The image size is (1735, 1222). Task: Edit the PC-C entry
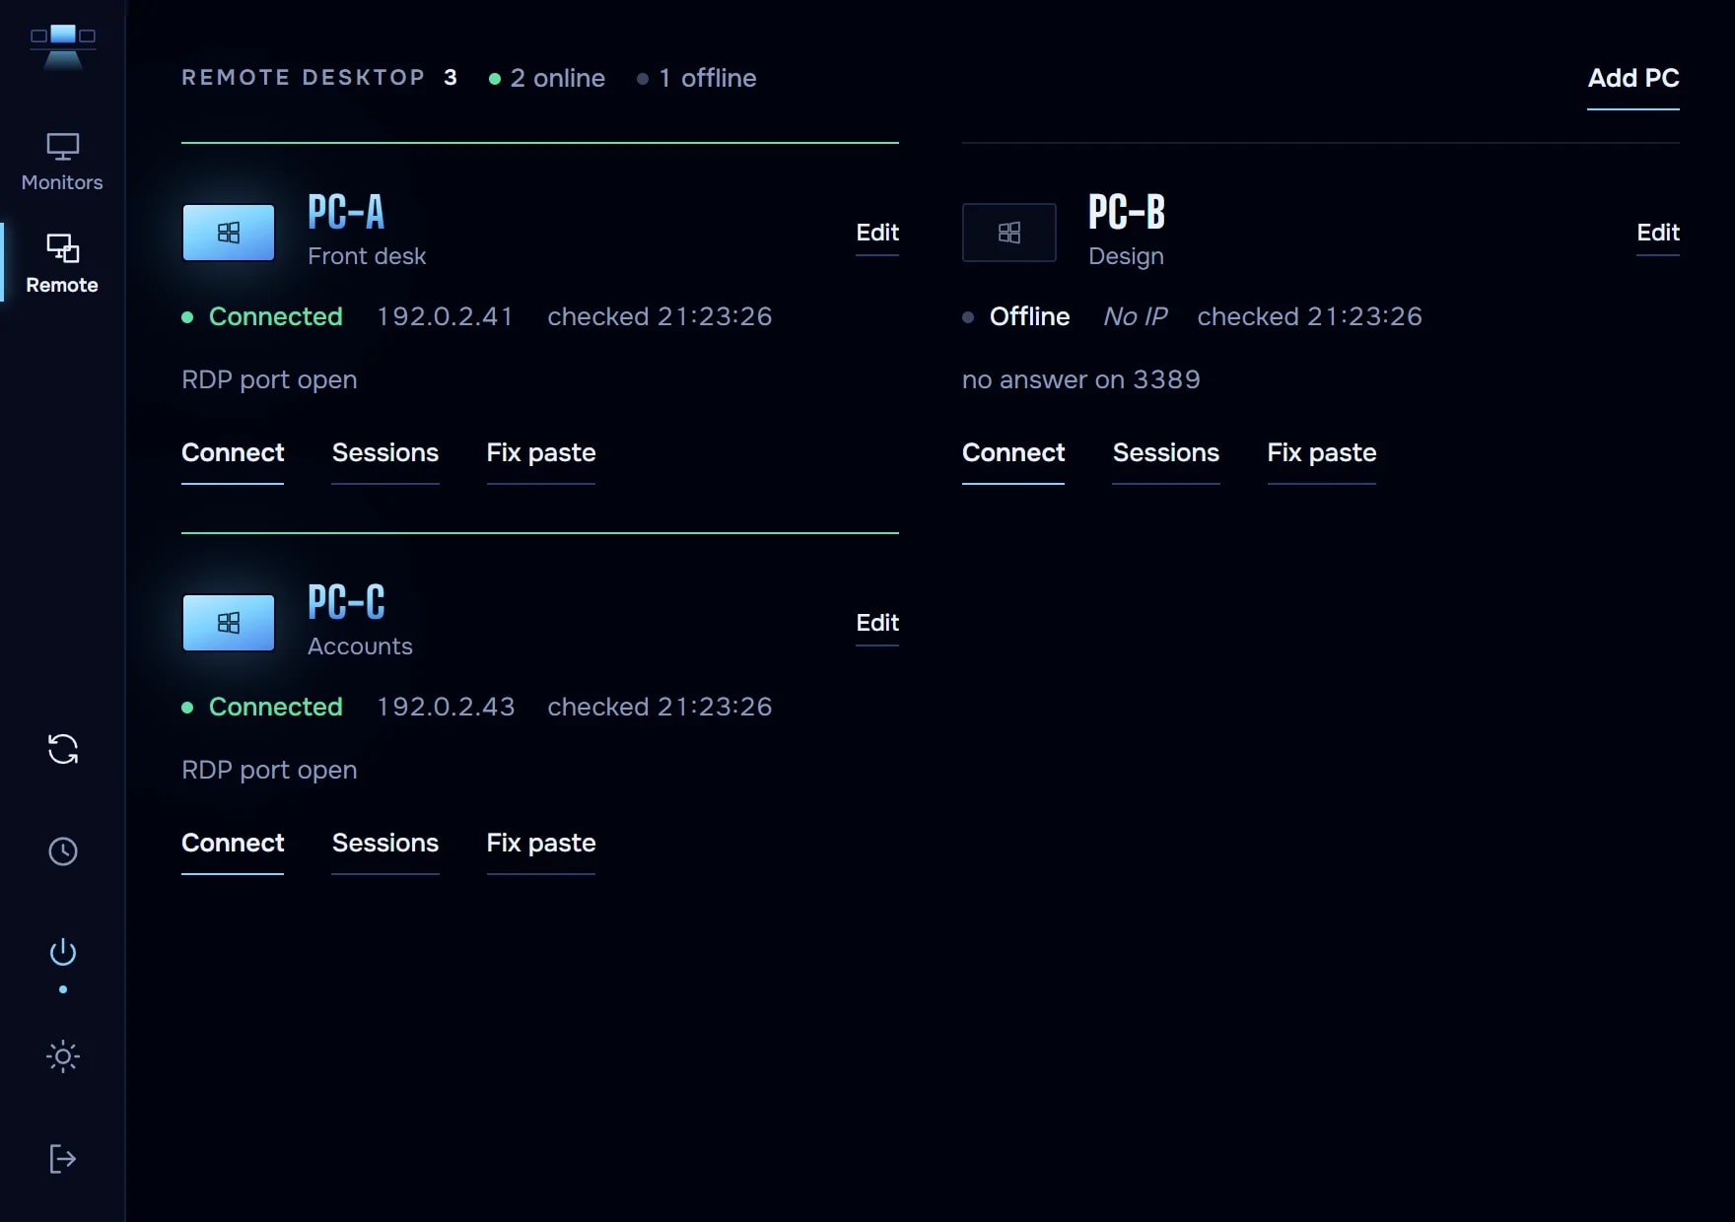(x=877, y=624)
